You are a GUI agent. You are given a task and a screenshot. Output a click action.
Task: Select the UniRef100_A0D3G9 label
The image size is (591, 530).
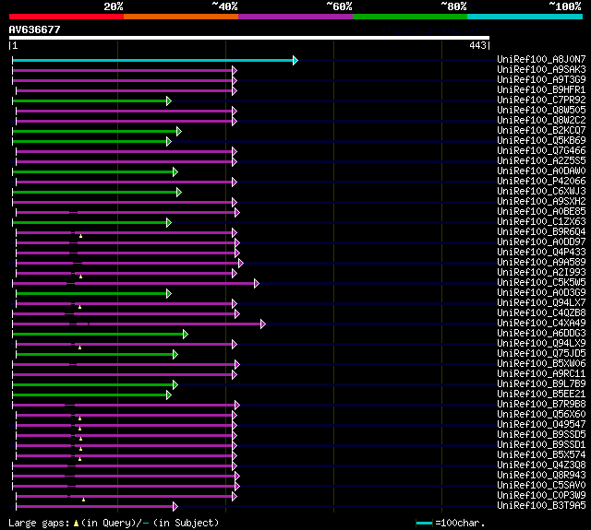(541, 293)
